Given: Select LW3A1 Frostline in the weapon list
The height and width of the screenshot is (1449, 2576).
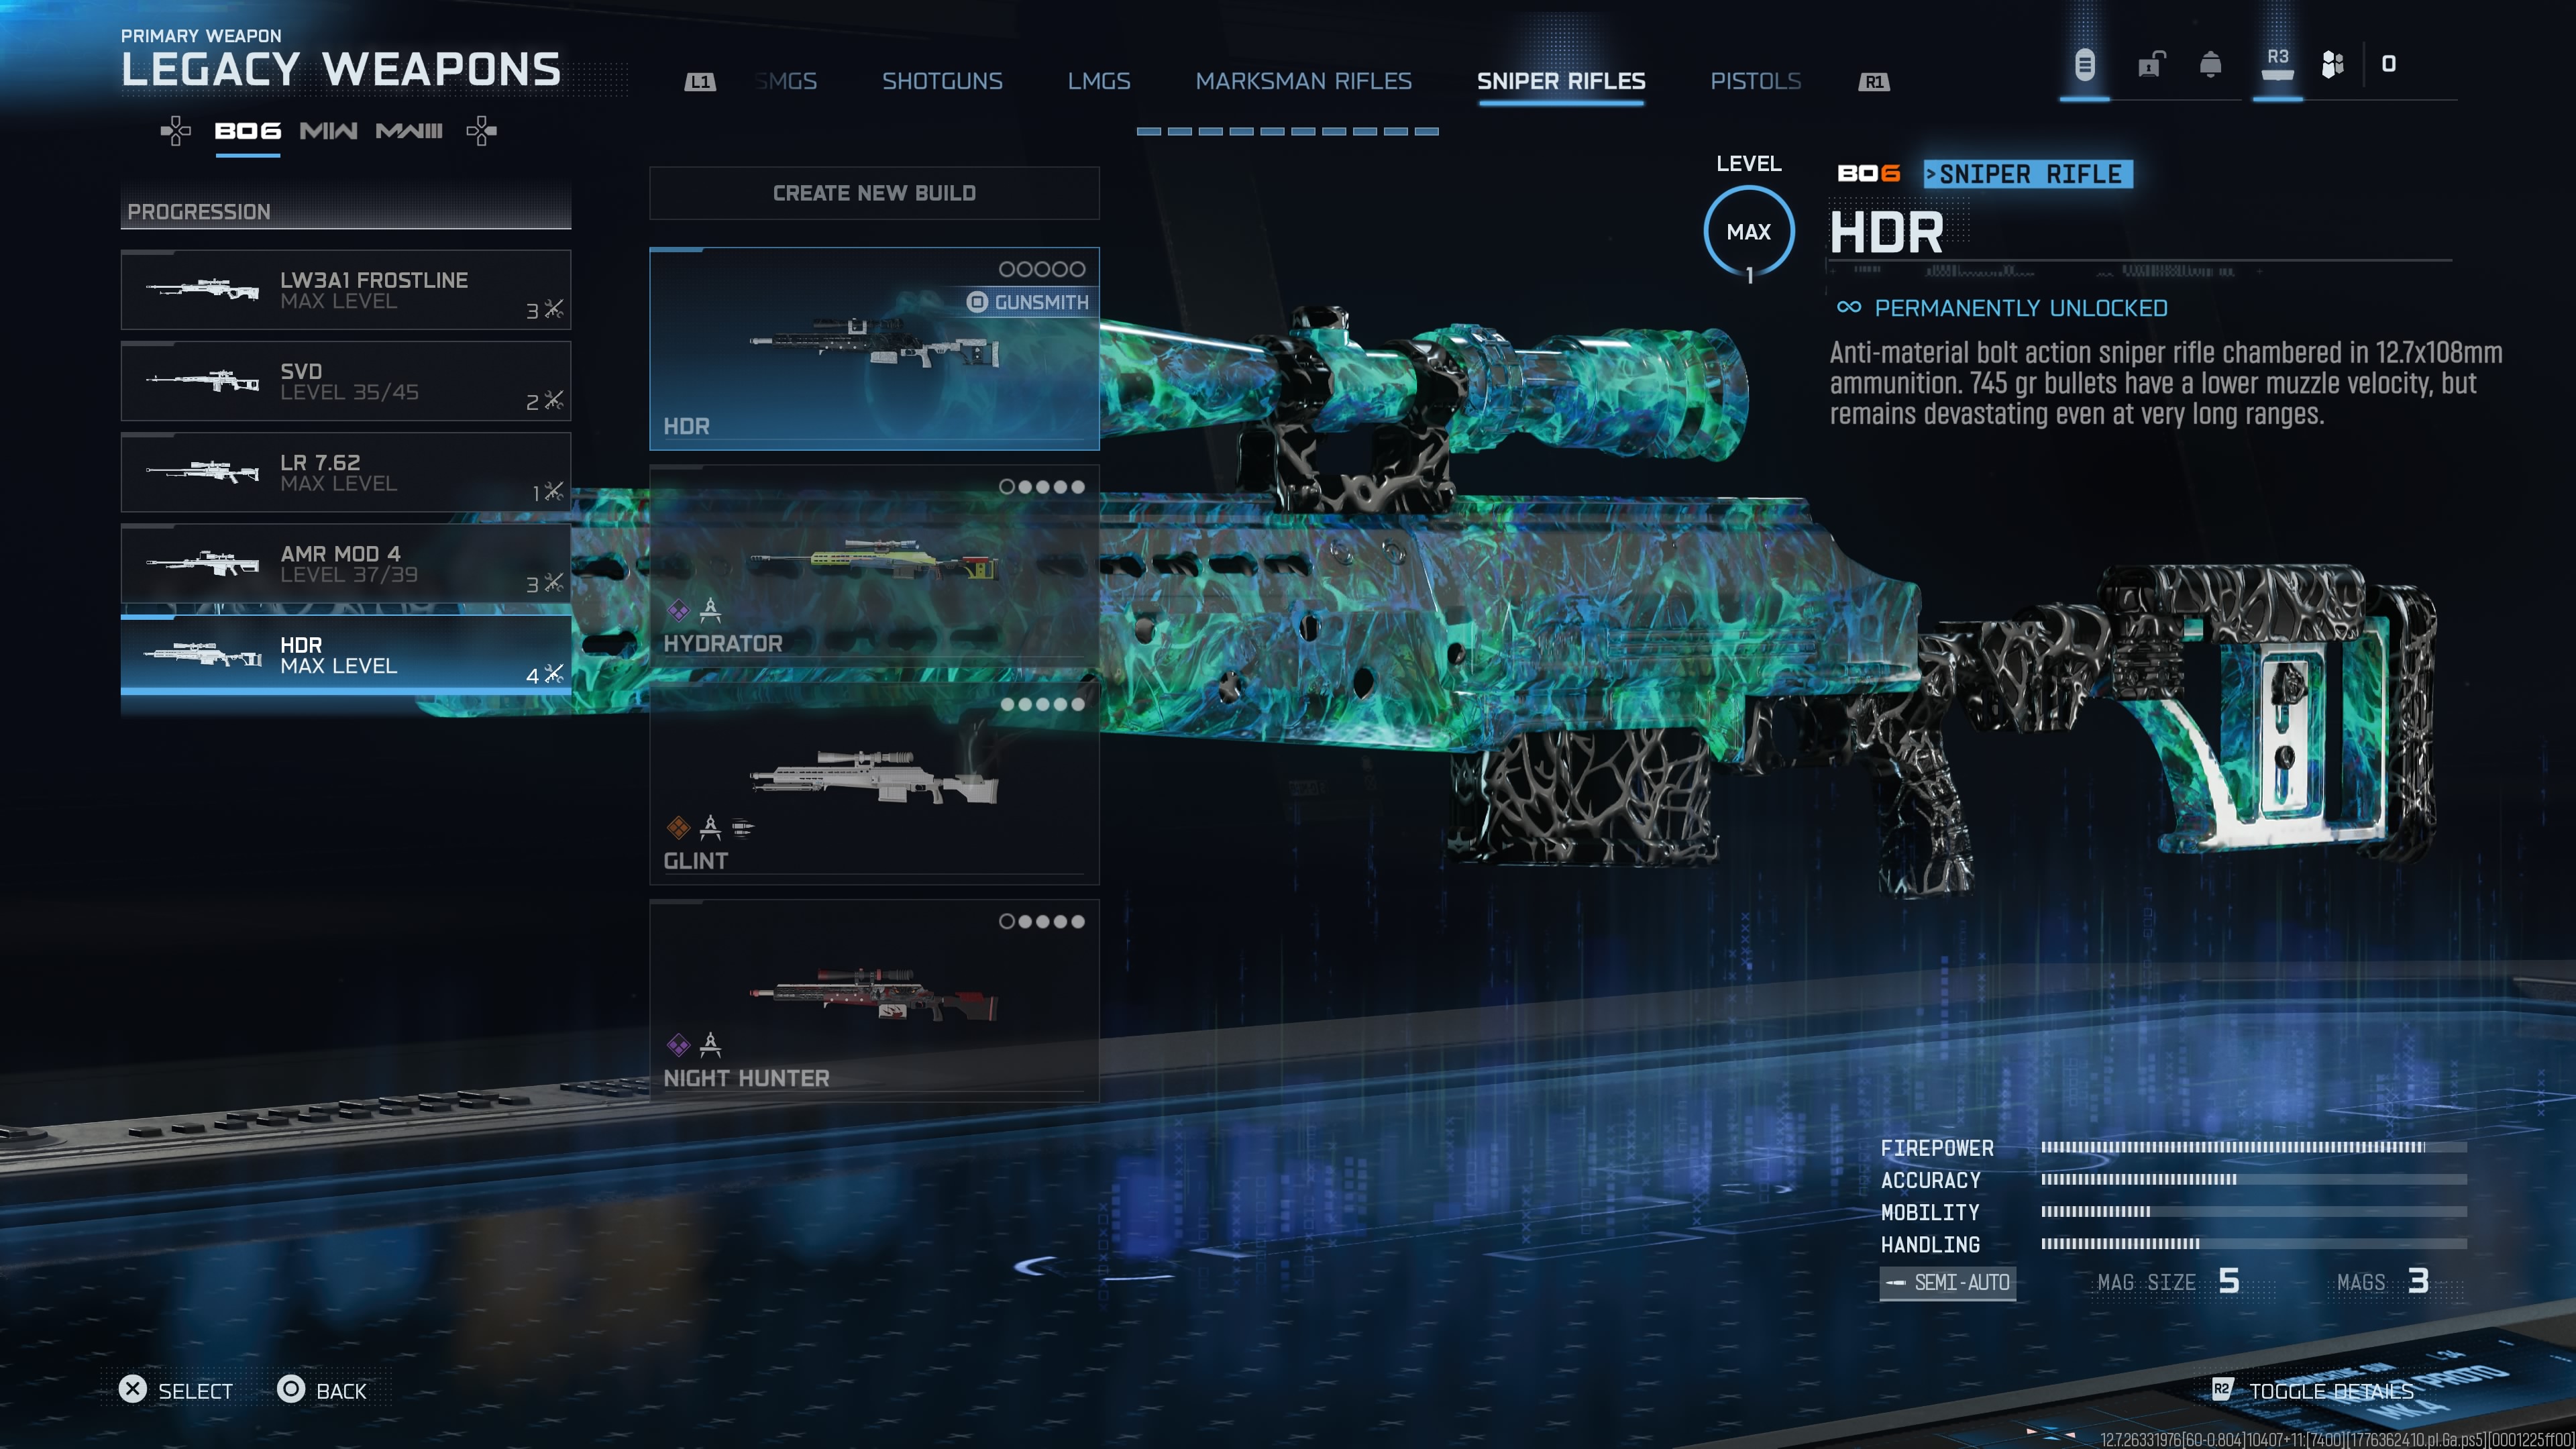Looking at the screenshot, I should (346, 290).
